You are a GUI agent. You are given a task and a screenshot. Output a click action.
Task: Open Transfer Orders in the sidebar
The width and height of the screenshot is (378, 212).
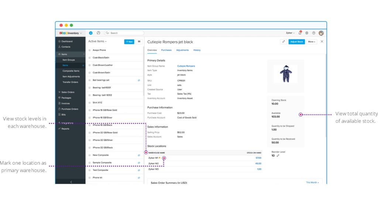tap(70, 82)
